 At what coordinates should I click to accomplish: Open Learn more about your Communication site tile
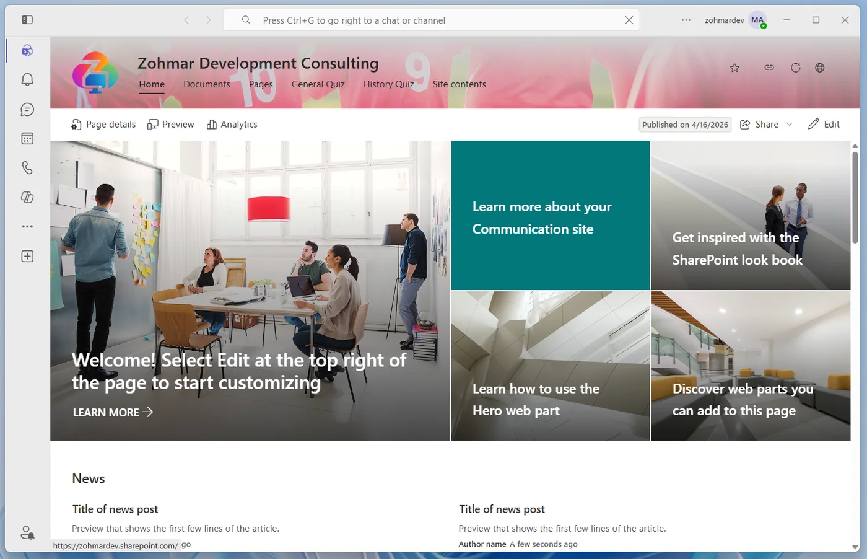tap(551, 215)
